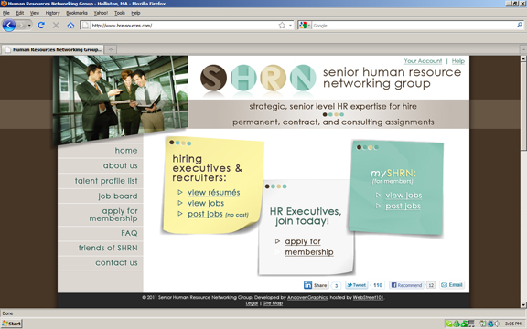Open the Tools menu
The width and height of the screenshot is (527, 329).
coord(119,13)
